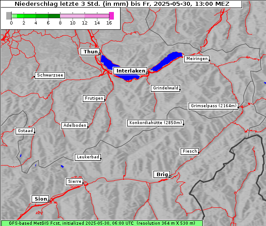Viewport: 266px width, 226px height.
Task: Click the Thun city label
Action: click(x=90, y=52)
